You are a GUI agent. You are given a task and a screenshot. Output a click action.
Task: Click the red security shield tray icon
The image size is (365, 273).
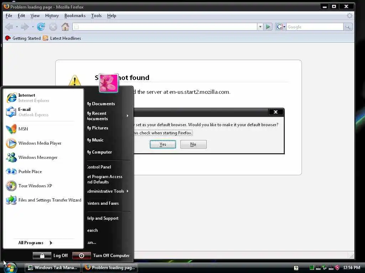coord(337,268)
